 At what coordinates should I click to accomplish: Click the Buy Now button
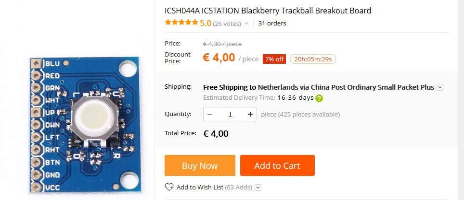[x=200, y=165]
